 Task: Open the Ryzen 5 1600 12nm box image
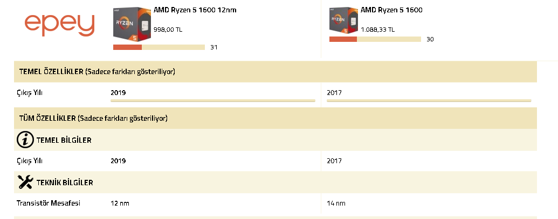point(132,25)
